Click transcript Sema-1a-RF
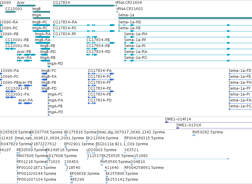Screen dimensions: 252x184 point(188,43)
